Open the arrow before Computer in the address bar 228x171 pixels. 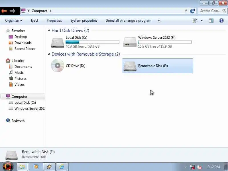(x=28, y=11)
